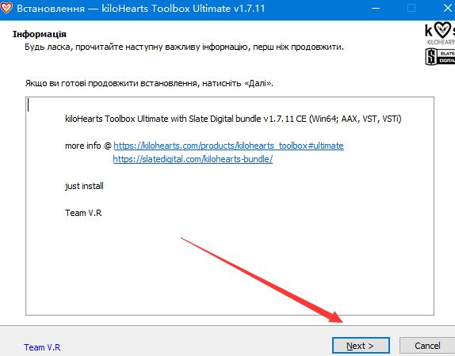Viewport: 455px width, 356px height.
Task: Click the 'Team V.R' line inside the text box
Action: (x=83, y=213)
